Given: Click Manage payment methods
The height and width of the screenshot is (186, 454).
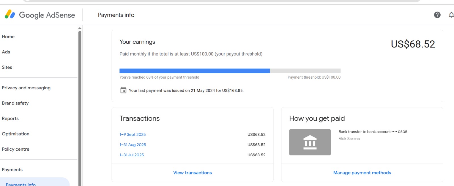Looking at the screenshot, I should click(x=362, y=173).
